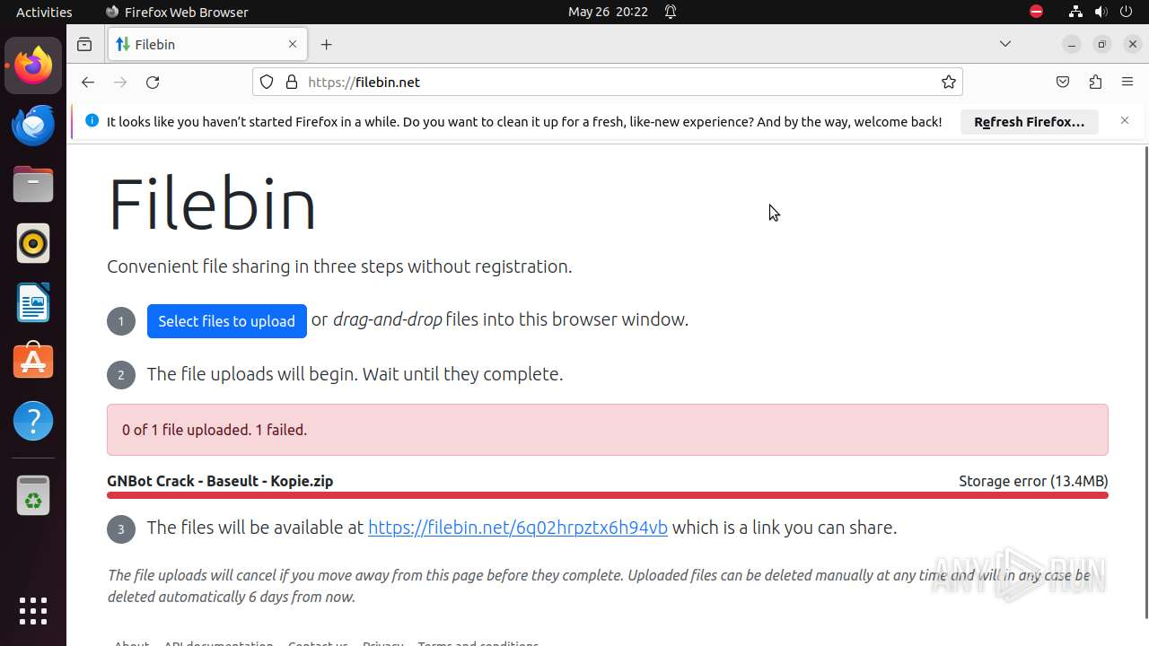
Task: Click the red do-not-disturb indicator
Action: click(x=1036, y=12)
